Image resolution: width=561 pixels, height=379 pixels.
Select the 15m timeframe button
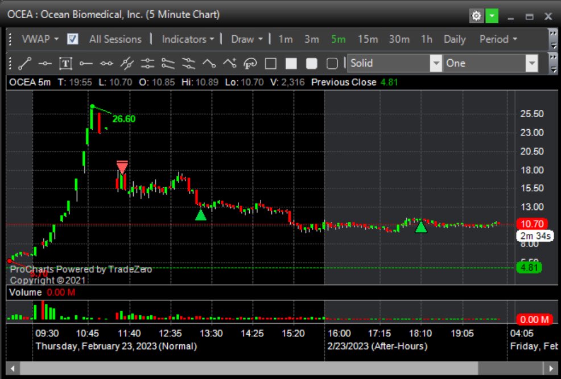coord(368,39)
